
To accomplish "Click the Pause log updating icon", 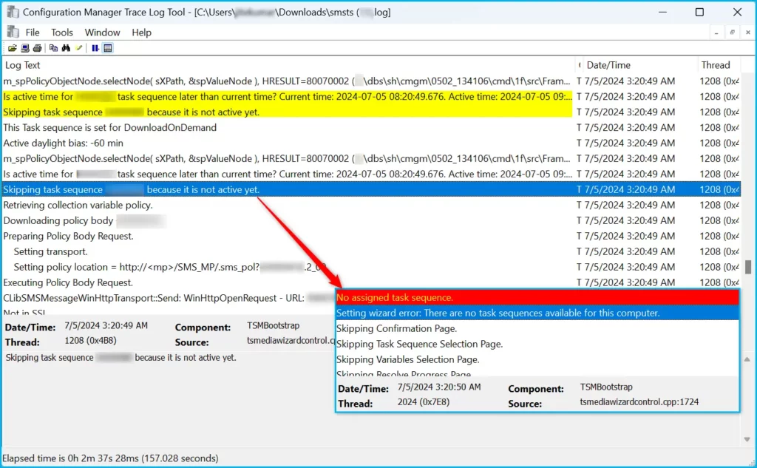I will point(95,48).
